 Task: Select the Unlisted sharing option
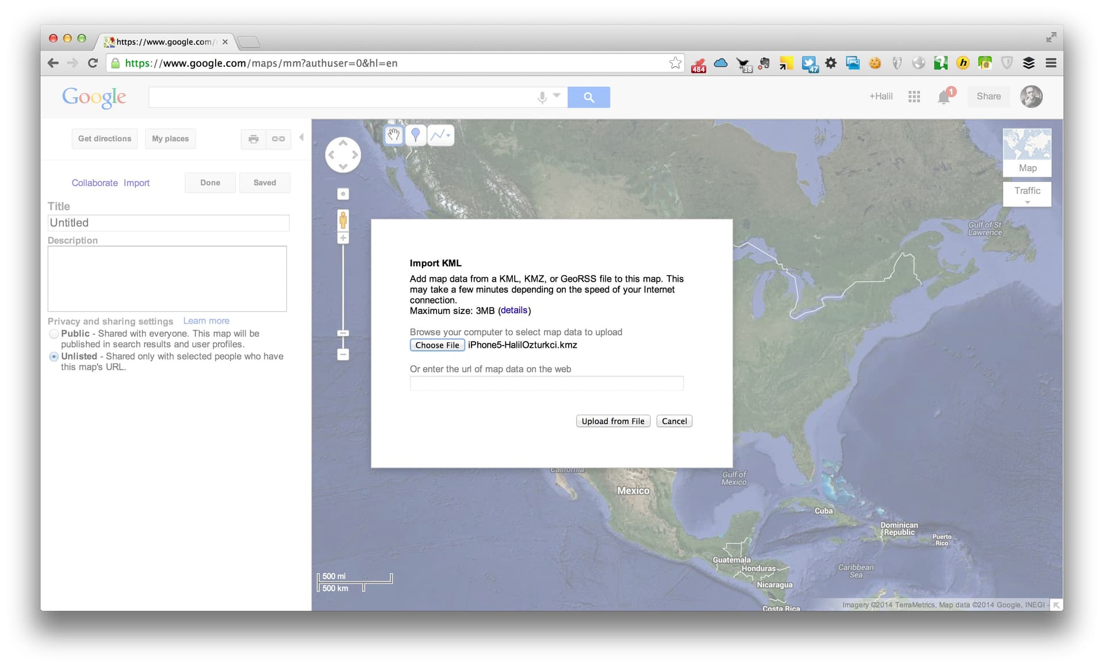(54, 357)
